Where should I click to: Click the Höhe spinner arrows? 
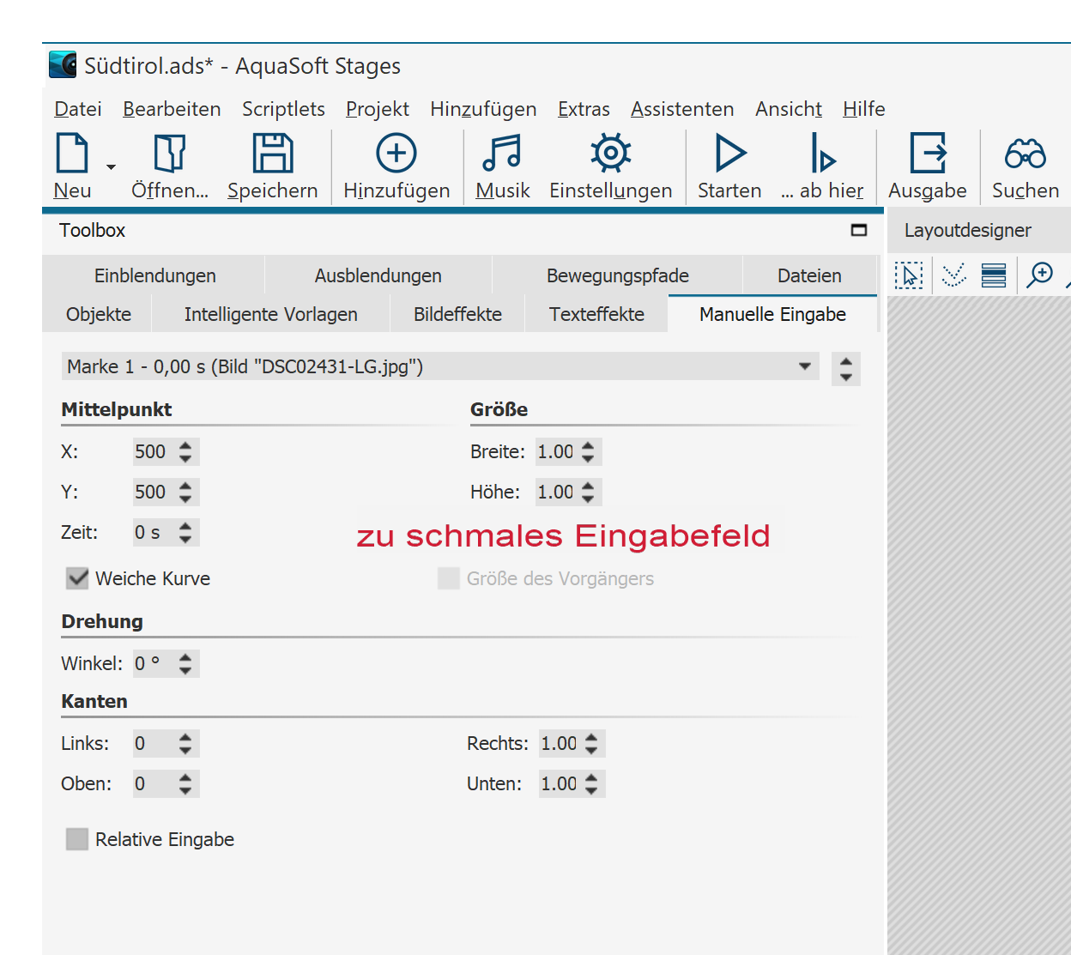point(588,493)
